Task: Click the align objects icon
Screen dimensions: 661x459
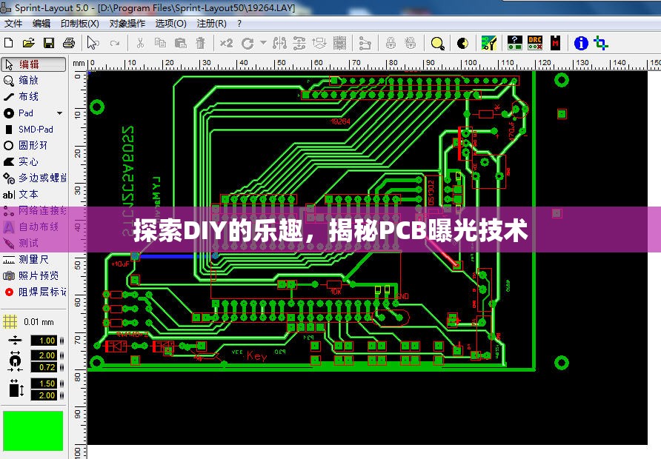Action: pyautogui.click(x=319, y=43)
